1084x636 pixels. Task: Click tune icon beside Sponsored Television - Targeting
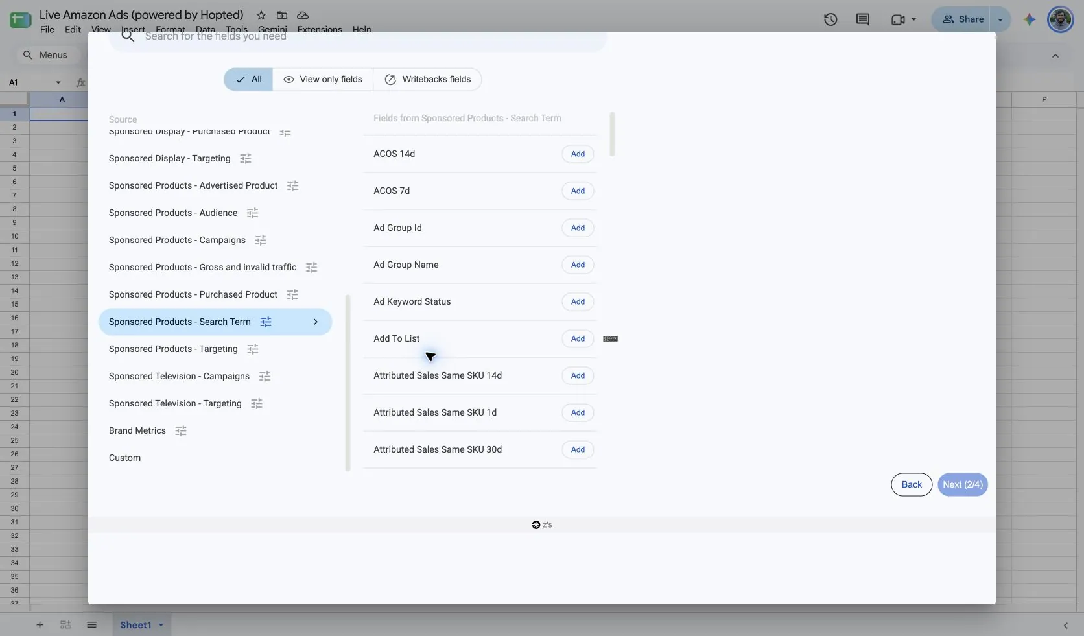click(257, 403)
